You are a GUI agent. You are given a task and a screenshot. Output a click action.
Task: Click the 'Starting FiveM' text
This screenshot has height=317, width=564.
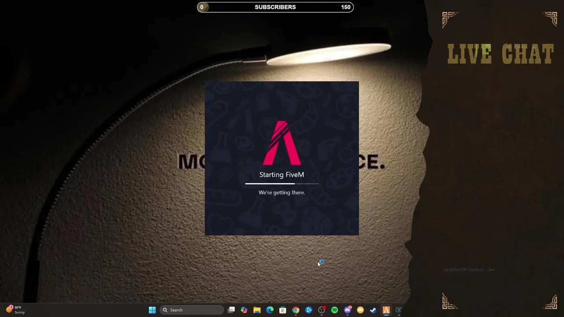click(282, 175)
